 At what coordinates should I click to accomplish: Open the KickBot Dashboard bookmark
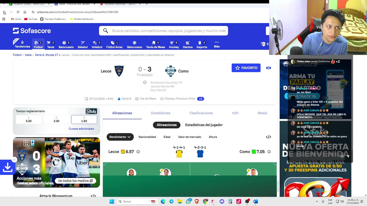coord(81,19)
